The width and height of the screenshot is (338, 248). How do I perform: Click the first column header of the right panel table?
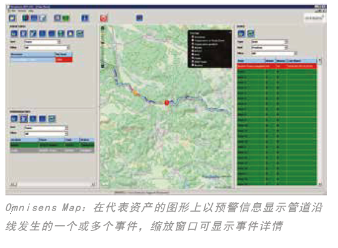251,61
